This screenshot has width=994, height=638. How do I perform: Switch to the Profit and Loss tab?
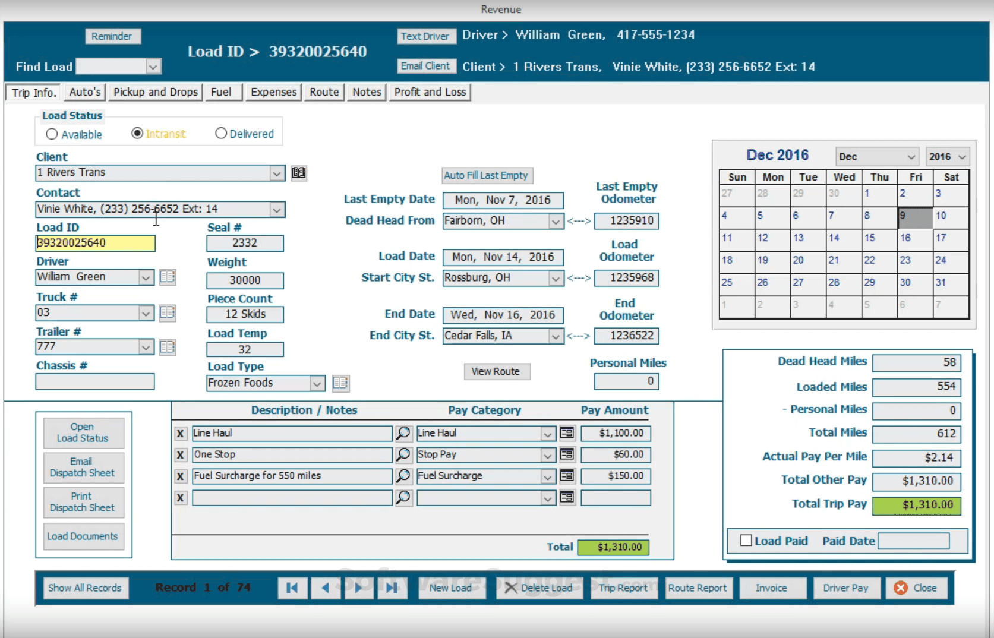[x=430, y=92]
